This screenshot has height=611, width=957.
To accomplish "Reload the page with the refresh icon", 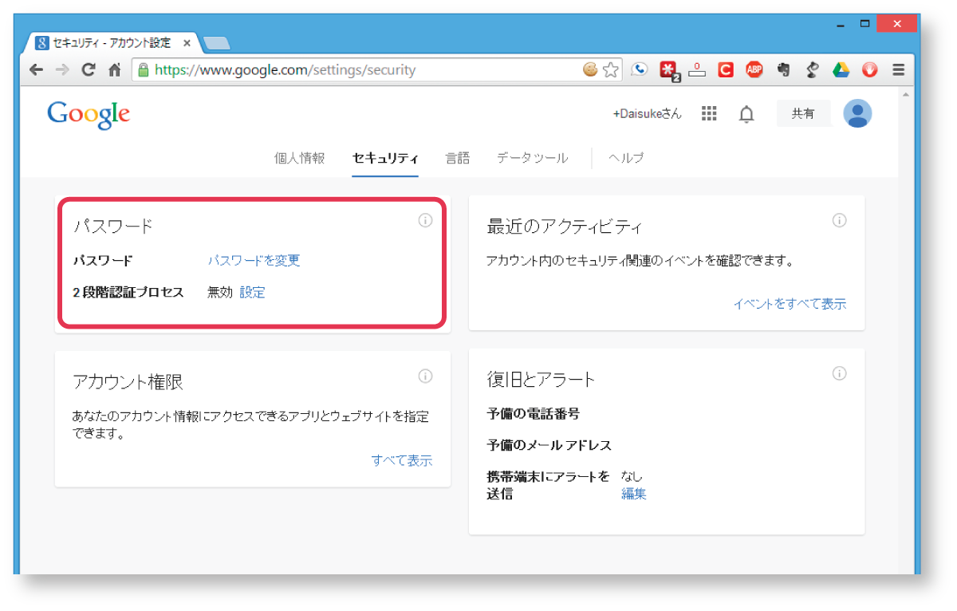I will click(89, 70).
